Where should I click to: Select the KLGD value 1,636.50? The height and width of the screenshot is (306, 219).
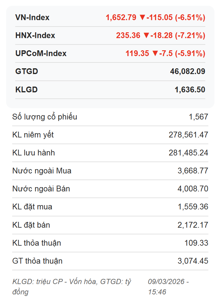point(190,90)
